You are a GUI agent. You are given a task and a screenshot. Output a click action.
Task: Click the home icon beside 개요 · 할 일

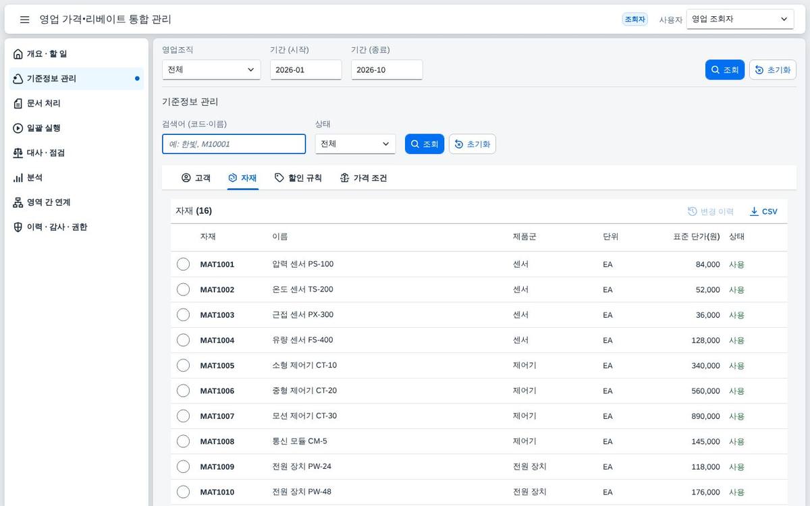point(18,54)
